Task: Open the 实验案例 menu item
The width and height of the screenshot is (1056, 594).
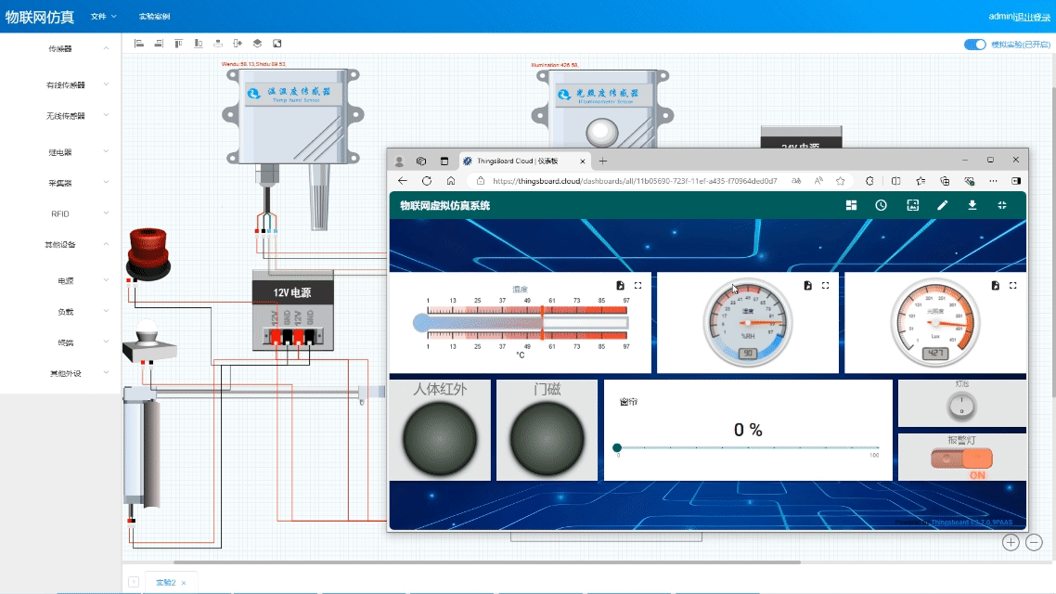Action: [x=154, y=17]
